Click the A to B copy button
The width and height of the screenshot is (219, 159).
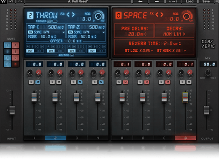[x=173, y=2]
